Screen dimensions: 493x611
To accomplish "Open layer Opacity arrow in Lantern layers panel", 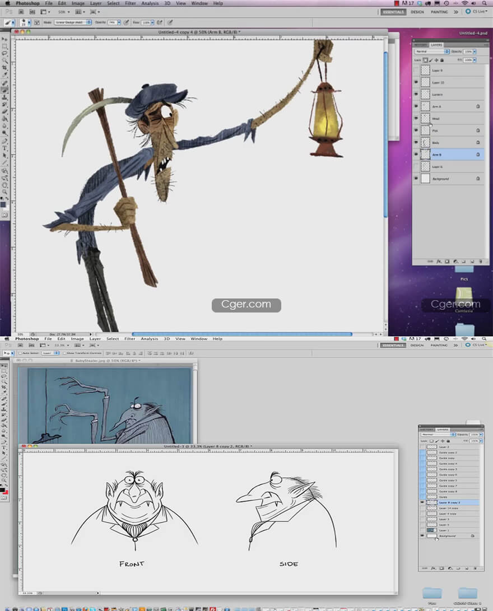I will click(475, 52).
